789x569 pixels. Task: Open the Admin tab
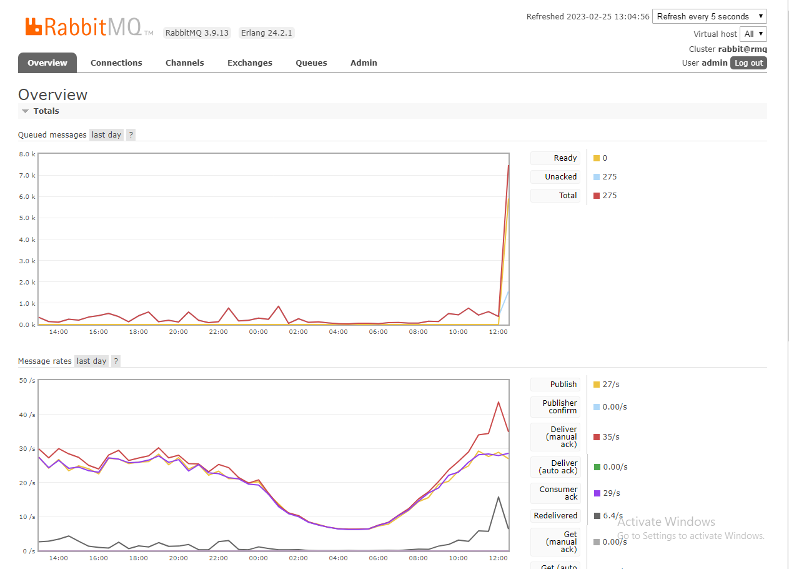click(x=364, y=63)
